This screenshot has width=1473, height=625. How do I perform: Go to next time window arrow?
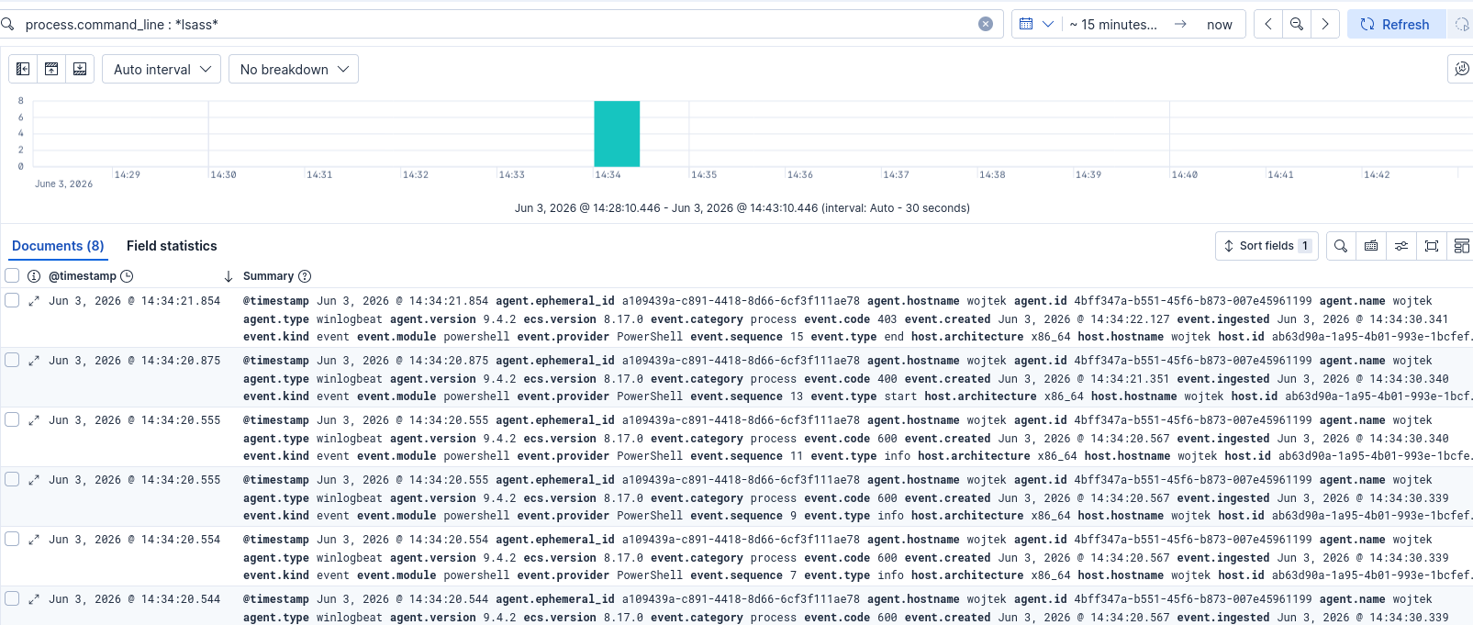point(1325,24)
